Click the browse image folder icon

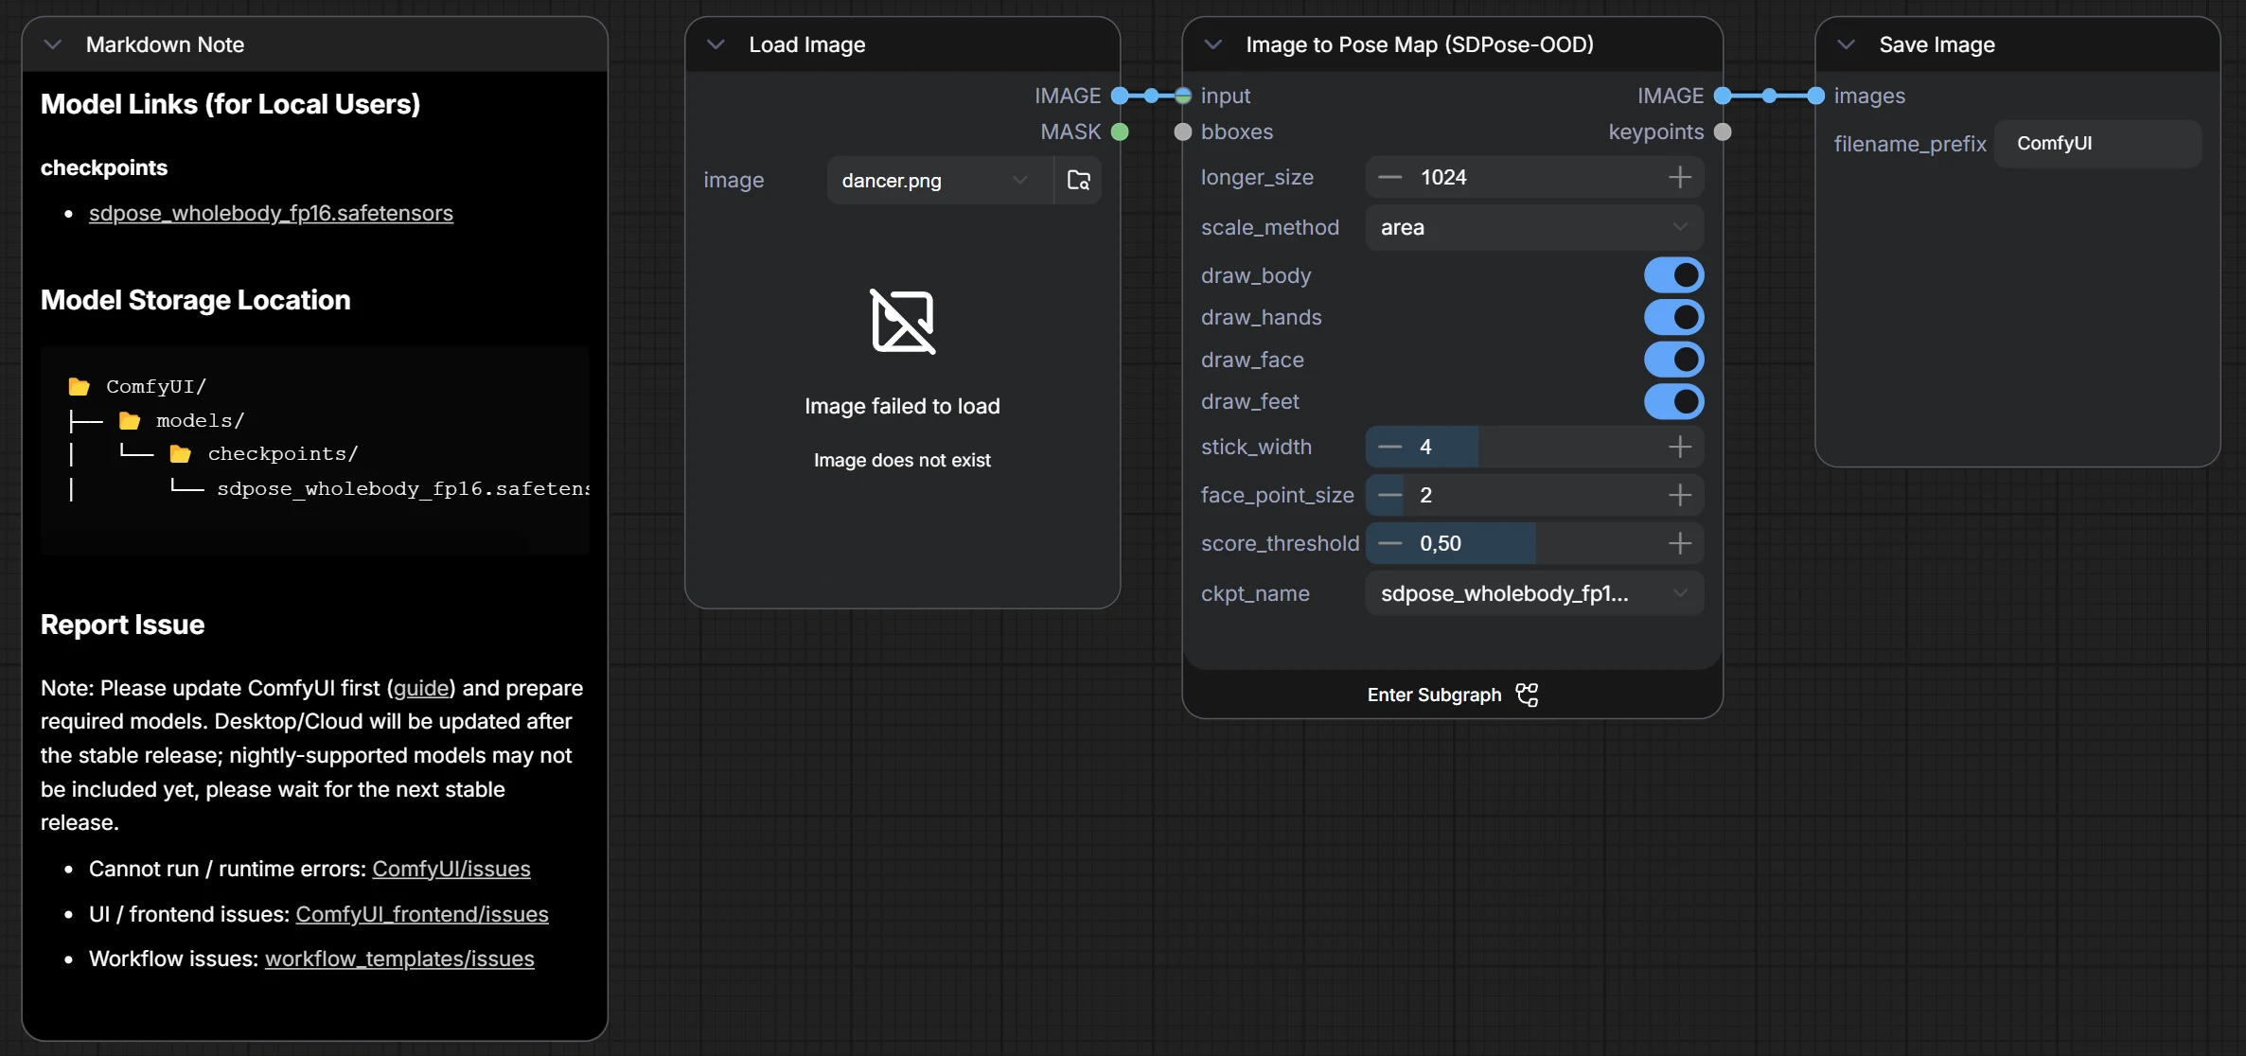click(1078, 180)
